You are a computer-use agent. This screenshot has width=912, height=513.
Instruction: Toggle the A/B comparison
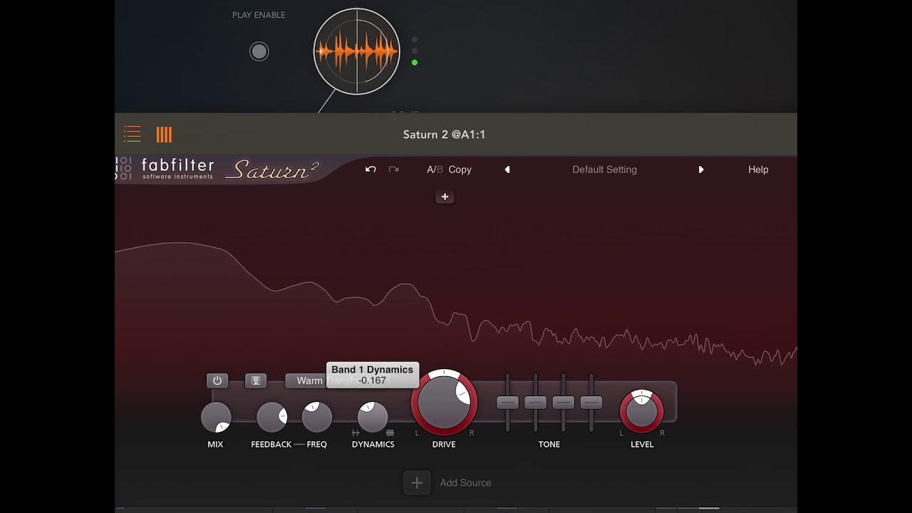(x=435, y=170)
